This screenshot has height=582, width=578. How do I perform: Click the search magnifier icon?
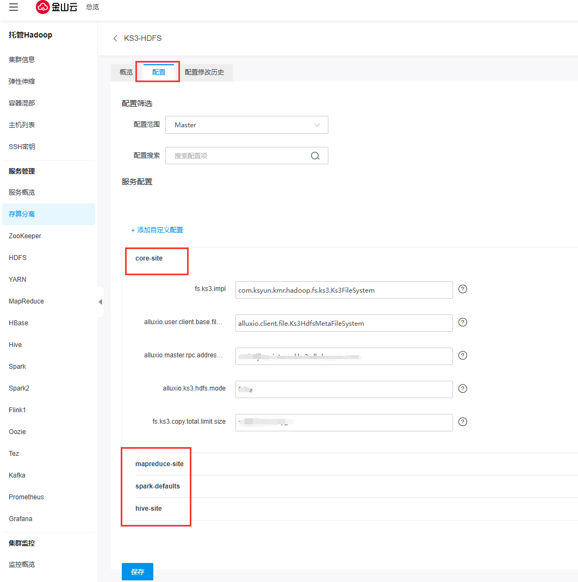click(x=315, y=156)
